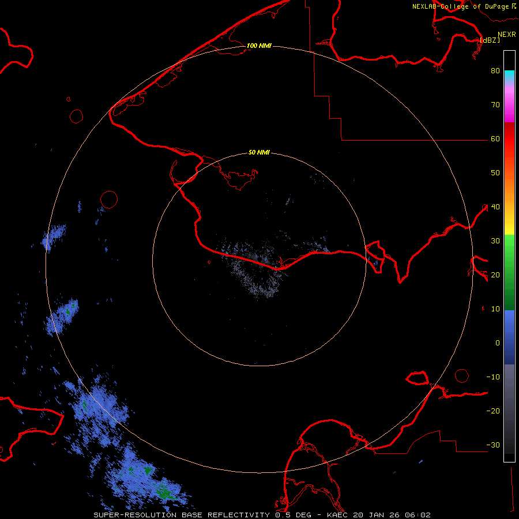
Task: Click the NEXR label above the color scale
Action: click(507, 35)
